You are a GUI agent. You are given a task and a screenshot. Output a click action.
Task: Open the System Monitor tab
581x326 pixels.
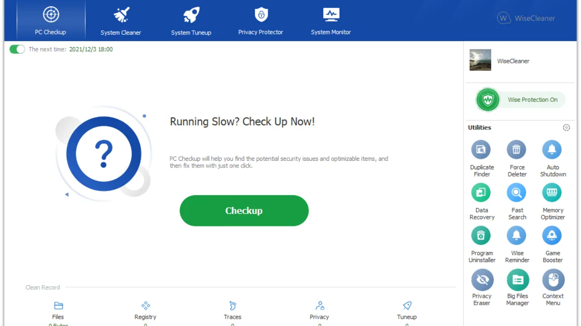(331, 20)
